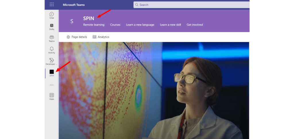The width and height of the screenshot is (294, 139).
Task: Open Learn a new skill tab
Action: (170, 25)
